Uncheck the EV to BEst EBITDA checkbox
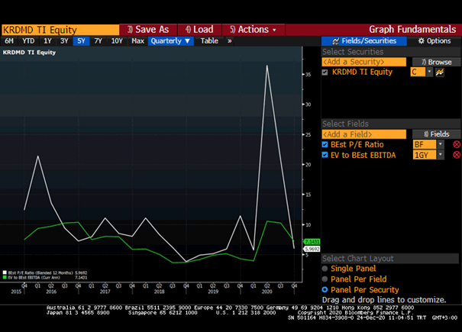Screen dimensions: 462x332 tap(325, 155)
